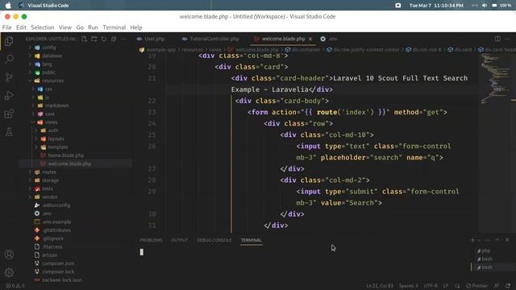Open the Extensions view
This screenshot has height=290, width=516.
click(9, 114)
